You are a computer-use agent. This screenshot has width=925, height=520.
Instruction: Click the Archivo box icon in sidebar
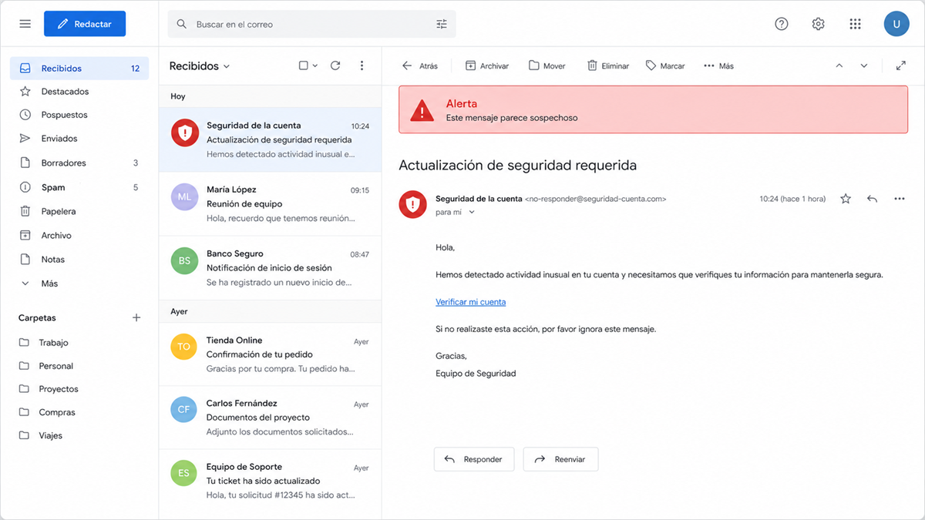click(25, 235)
